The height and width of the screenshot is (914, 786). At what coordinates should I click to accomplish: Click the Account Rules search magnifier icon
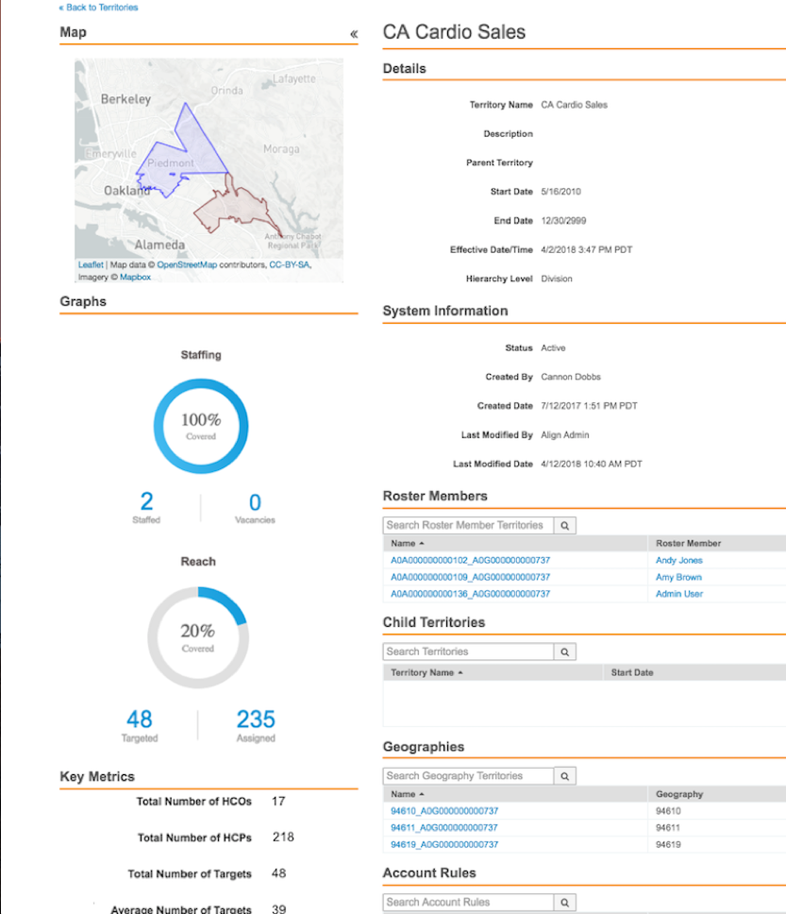tap(564, 902)
